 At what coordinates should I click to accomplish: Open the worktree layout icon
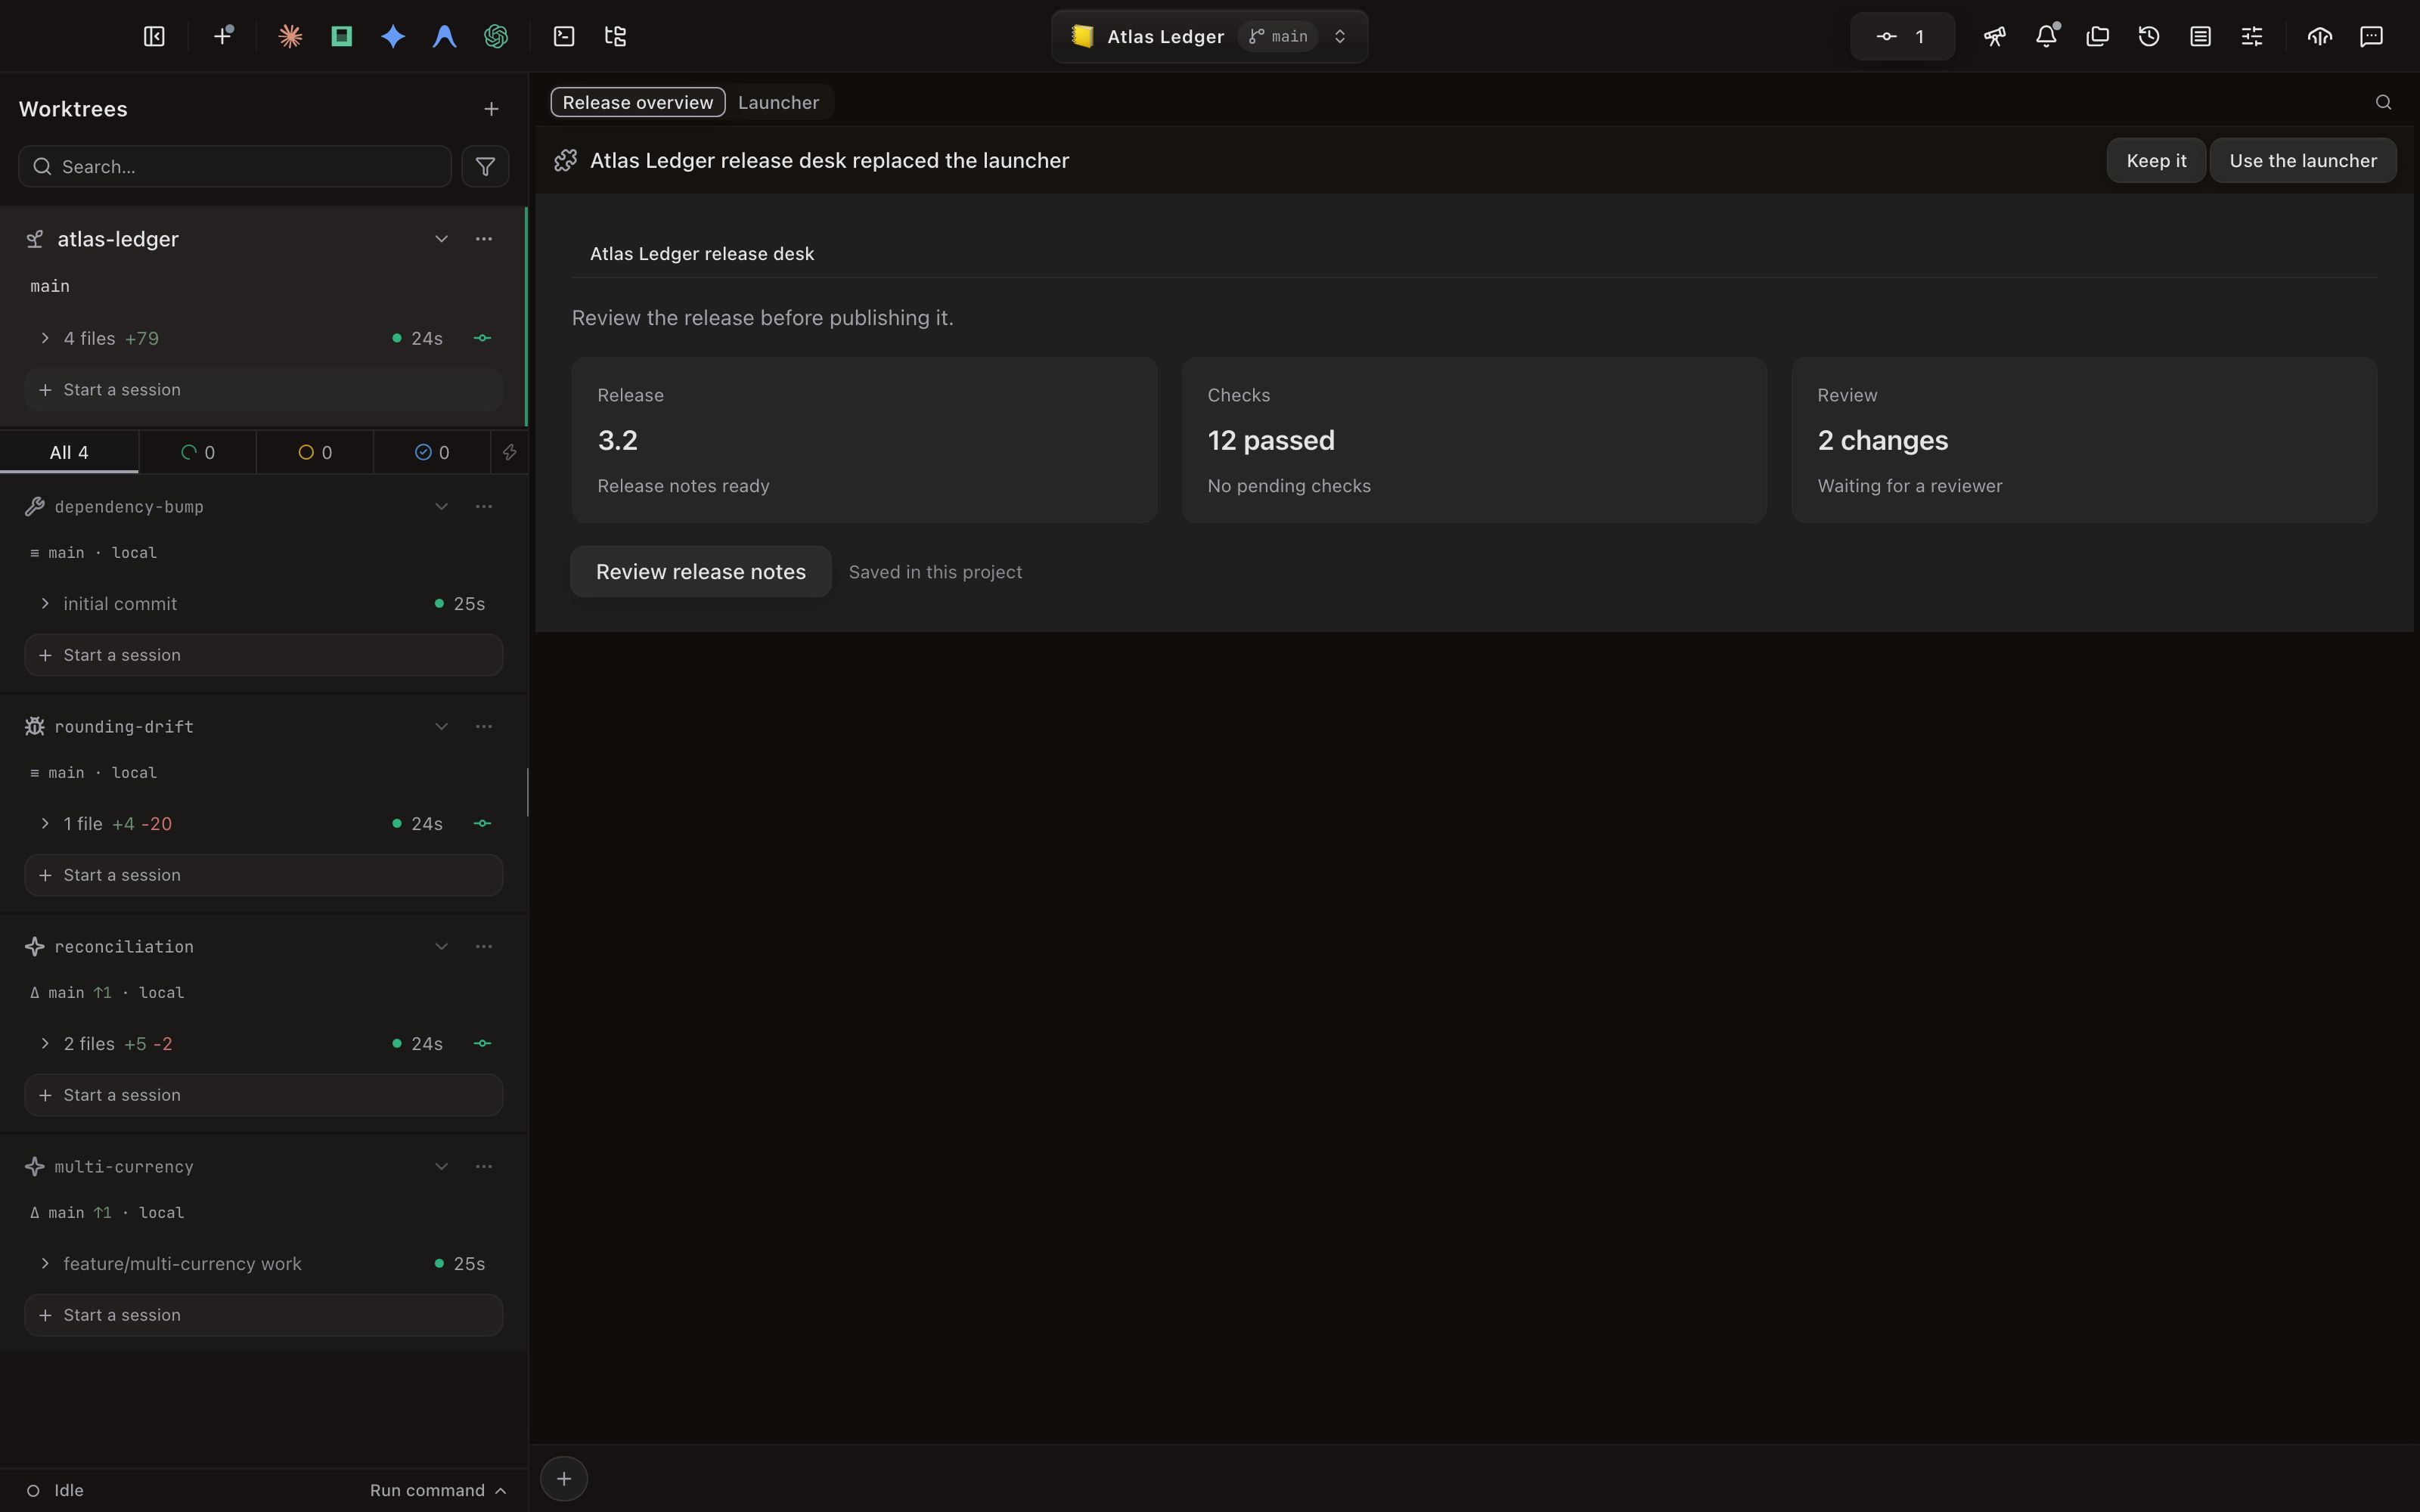(x=616, y=37)
